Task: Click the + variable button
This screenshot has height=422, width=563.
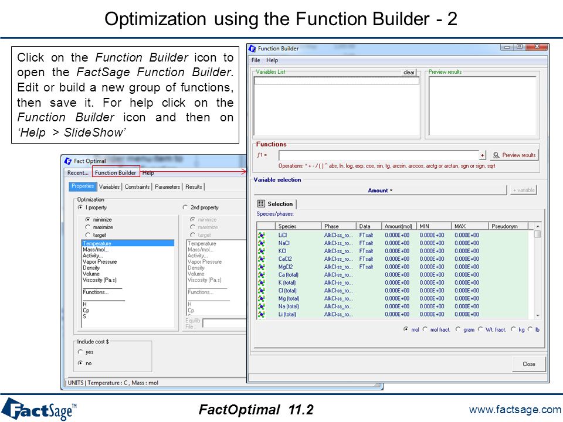Action: coord(524,190)
